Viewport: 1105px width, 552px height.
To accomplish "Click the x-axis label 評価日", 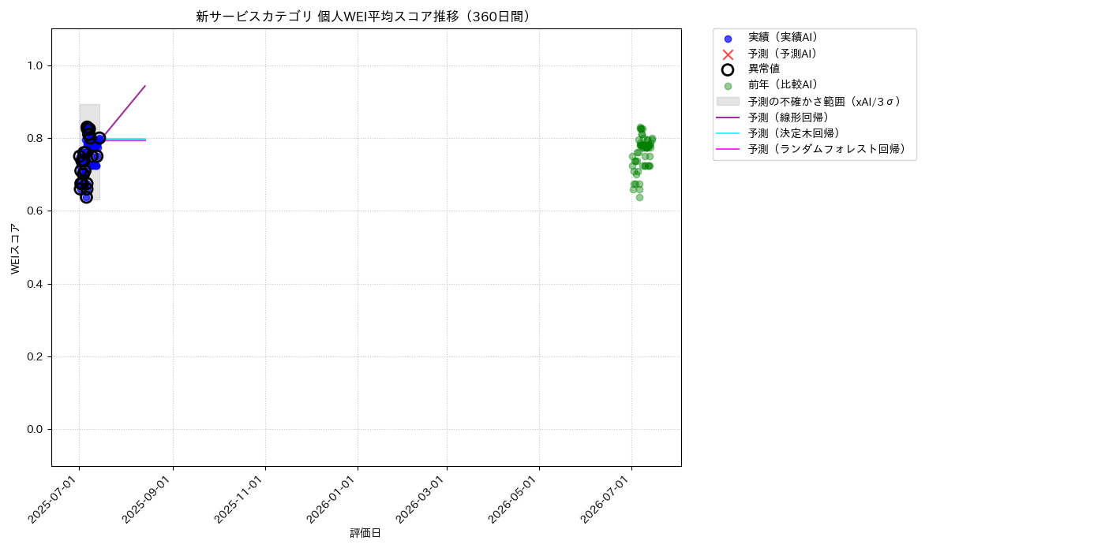I will [365, 533].
